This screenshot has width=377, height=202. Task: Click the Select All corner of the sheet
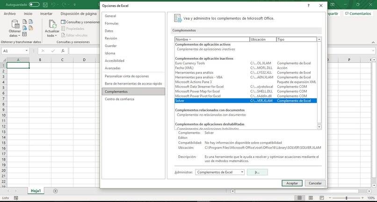[3, 60]
